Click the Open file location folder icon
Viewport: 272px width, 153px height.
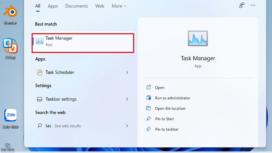148,108
